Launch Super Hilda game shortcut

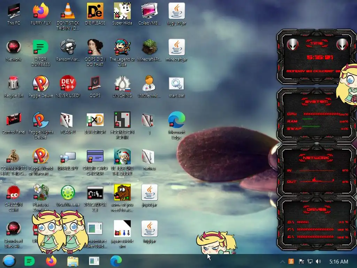122,14
